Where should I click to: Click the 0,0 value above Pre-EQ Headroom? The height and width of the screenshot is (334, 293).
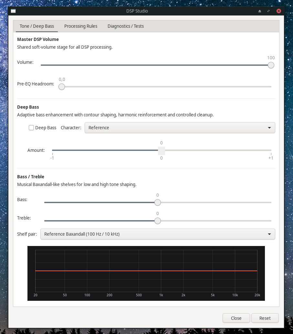pyautogui.click(x=62, y=79)
